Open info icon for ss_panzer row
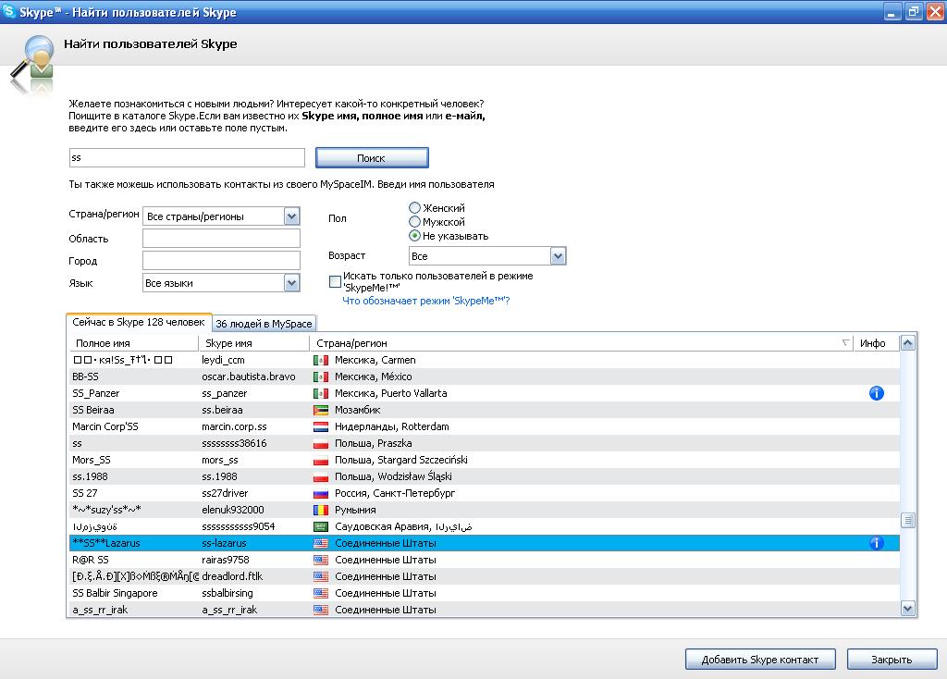This screenshot has height=679, width=947. tap(877, 393)
